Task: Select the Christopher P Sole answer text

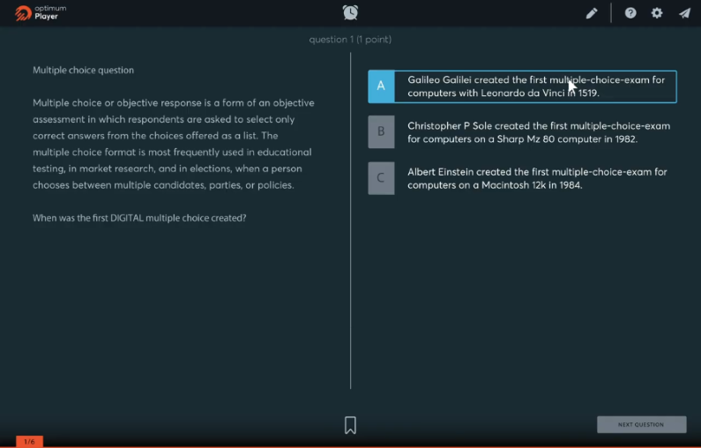Action: (538, 132)
